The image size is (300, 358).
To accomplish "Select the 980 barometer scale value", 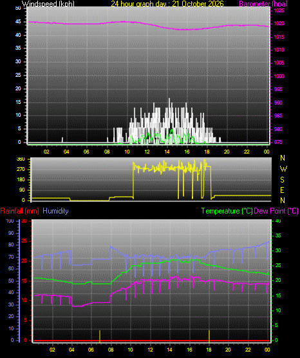I will coord(278,129).
